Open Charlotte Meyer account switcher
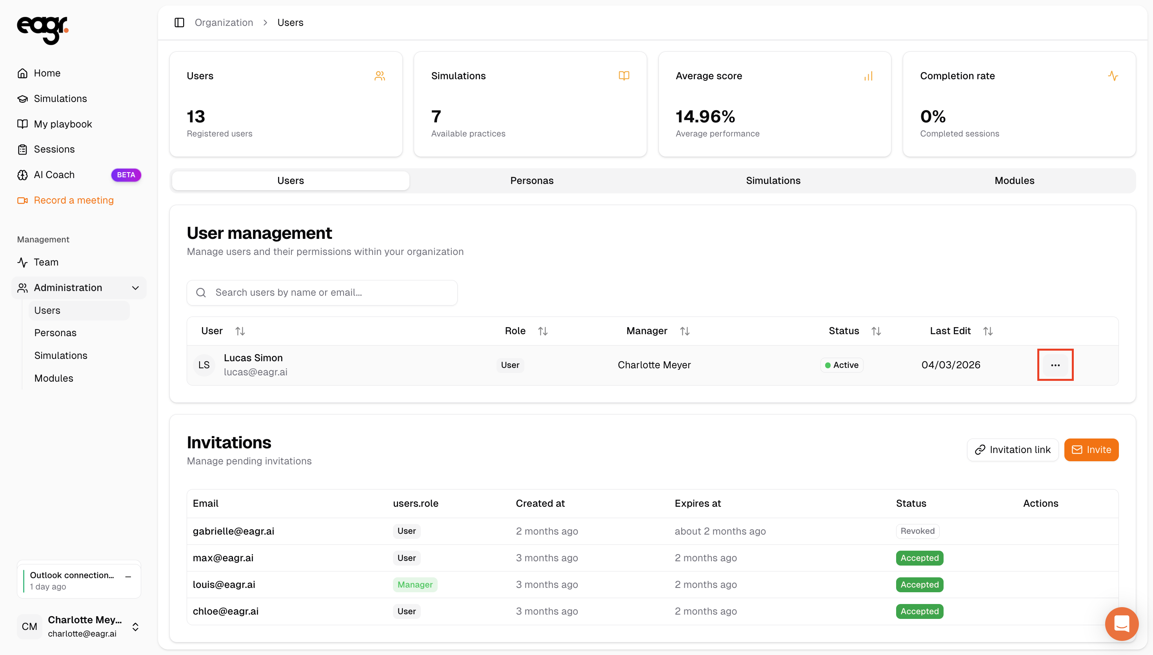The image size is (1153, 655). pos(135,627)
